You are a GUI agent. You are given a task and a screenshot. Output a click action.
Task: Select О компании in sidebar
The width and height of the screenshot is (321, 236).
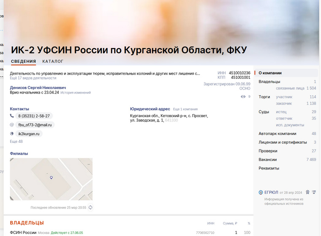tap(286, 73)
